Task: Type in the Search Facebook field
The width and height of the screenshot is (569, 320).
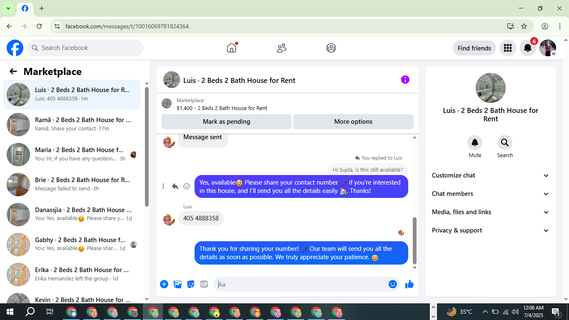Action: [x=85, y=48]
